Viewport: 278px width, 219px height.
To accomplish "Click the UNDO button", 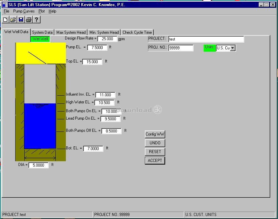I will 155,143.
